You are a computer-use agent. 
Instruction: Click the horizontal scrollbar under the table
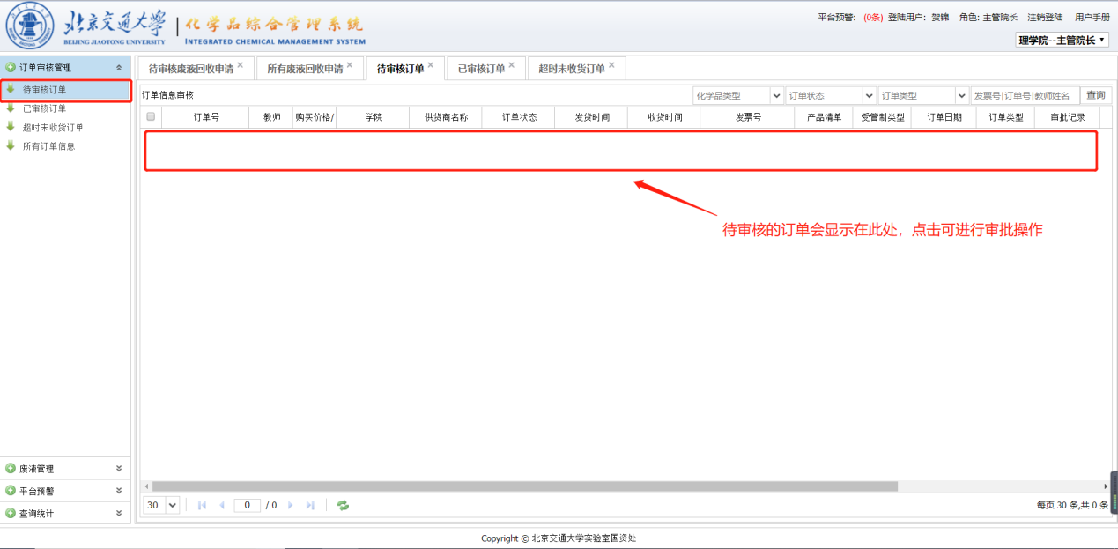tap(524, 486)
